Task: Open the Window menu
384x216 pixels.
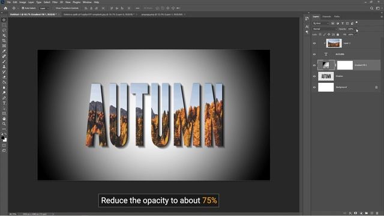Action: pos(87,2)
